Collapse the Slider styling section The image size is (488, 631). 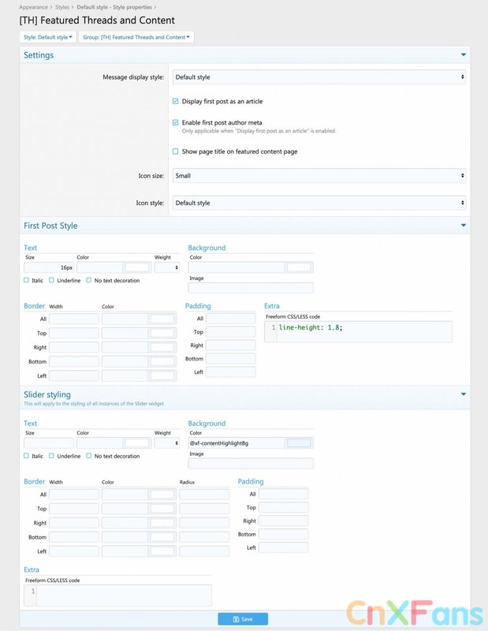coord(463,394)
